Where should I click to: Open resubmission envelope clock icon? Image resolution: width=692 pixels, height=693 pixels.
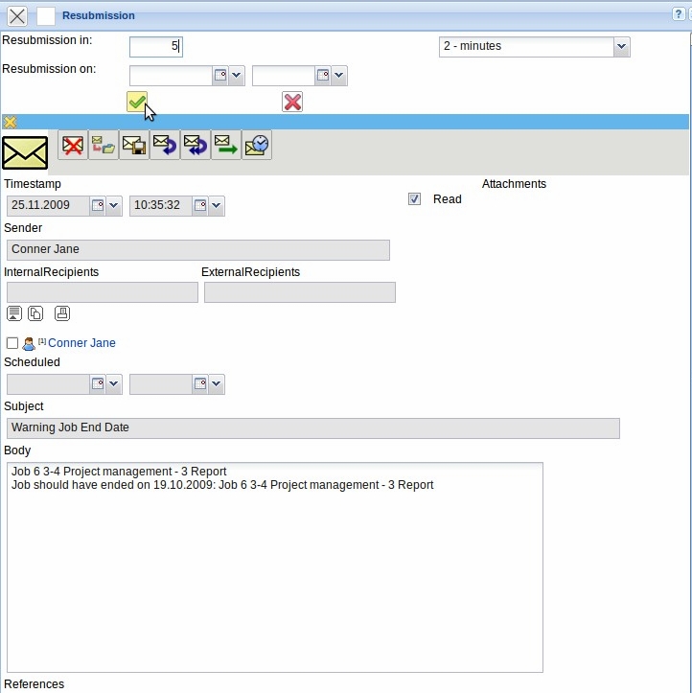click(257, 145)
